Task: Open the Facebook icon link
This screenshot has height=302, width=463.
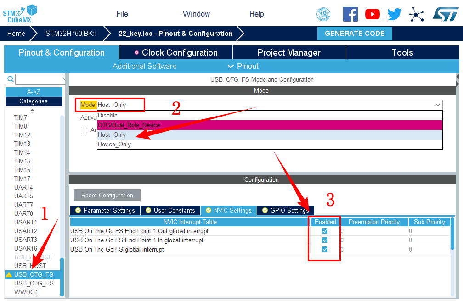Action: pyautogui.click(x=350, y=14)
